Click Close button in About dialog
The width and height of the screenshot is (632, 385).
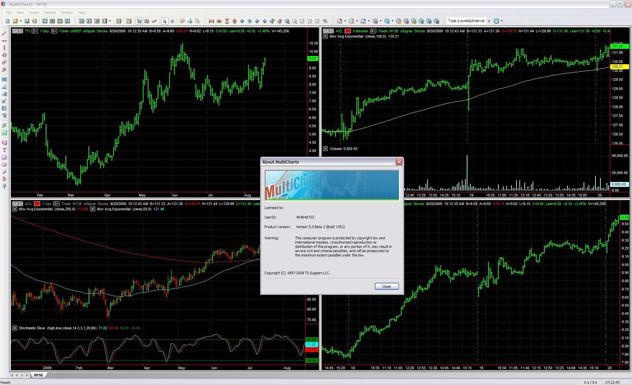[x=386, y=286]
